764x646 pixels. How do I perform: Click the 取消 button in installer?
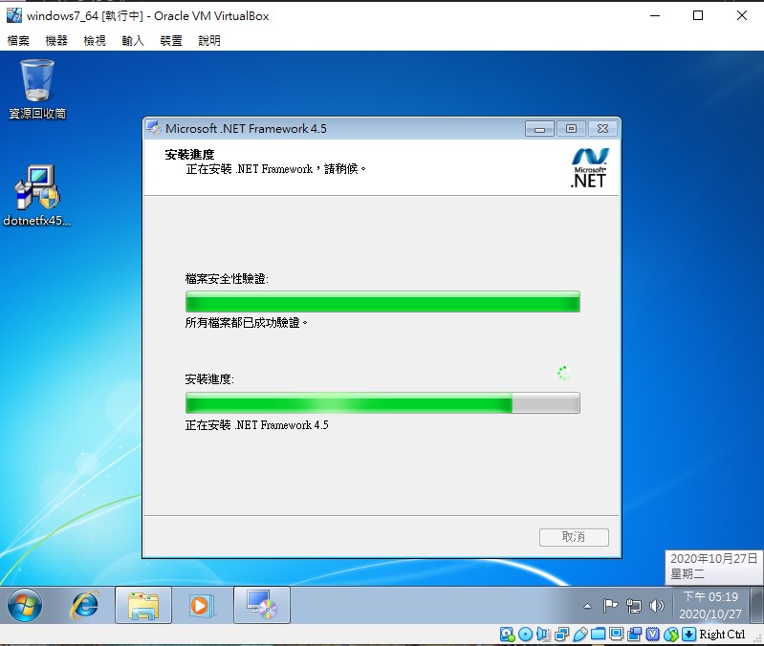point(574,537)
